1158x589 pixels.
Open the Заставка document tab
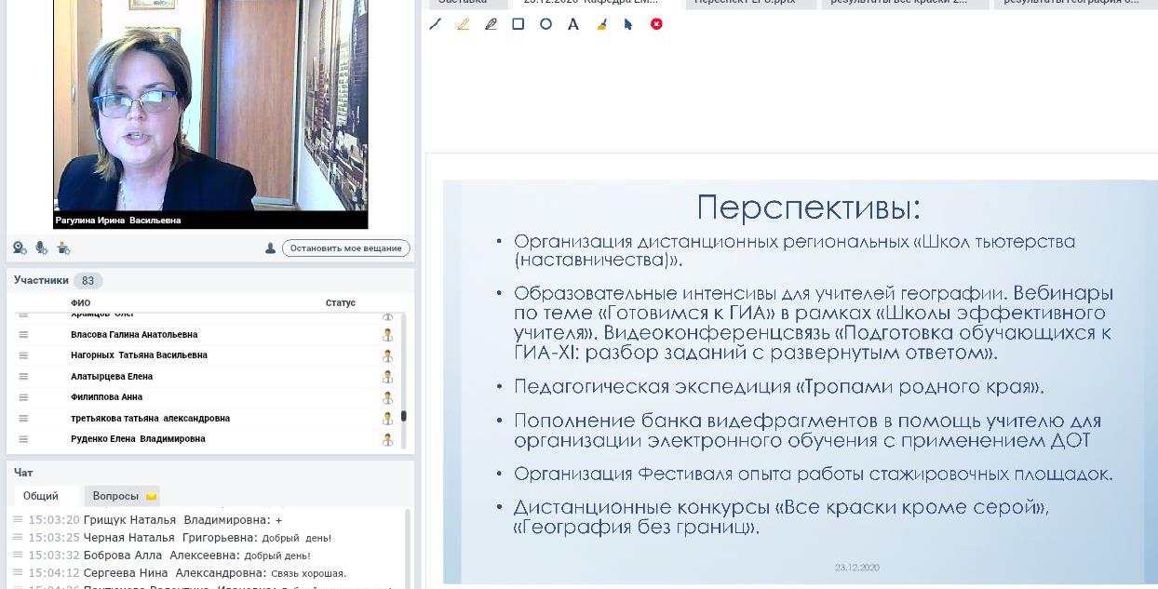[468, 3]
